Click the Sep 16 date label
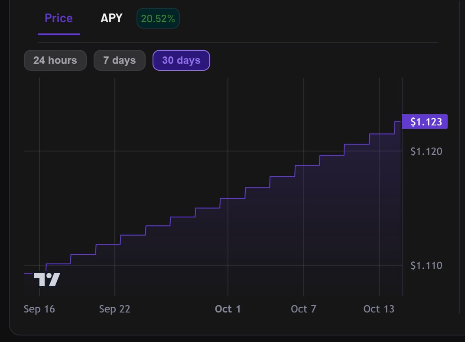The width and height of the screenshot is (465, 342). click(39, 309)
